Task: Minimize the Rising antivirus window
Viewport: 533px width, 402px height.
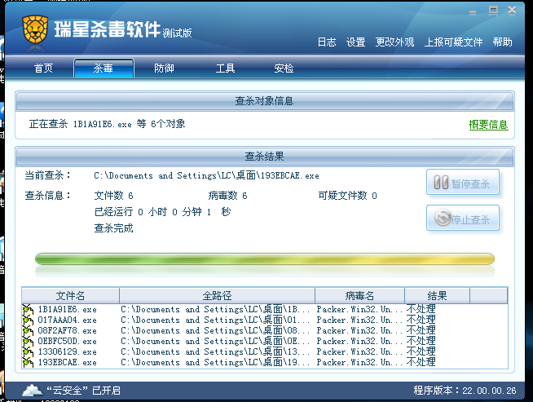Action: 473,12
